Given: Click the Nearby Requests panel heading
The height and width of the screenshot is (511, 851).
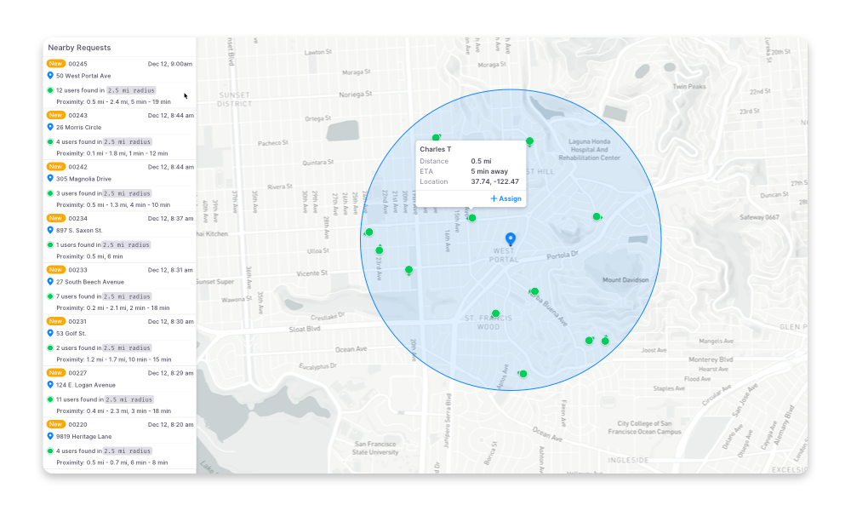Looking at the screenshot, I should (79, 48).
